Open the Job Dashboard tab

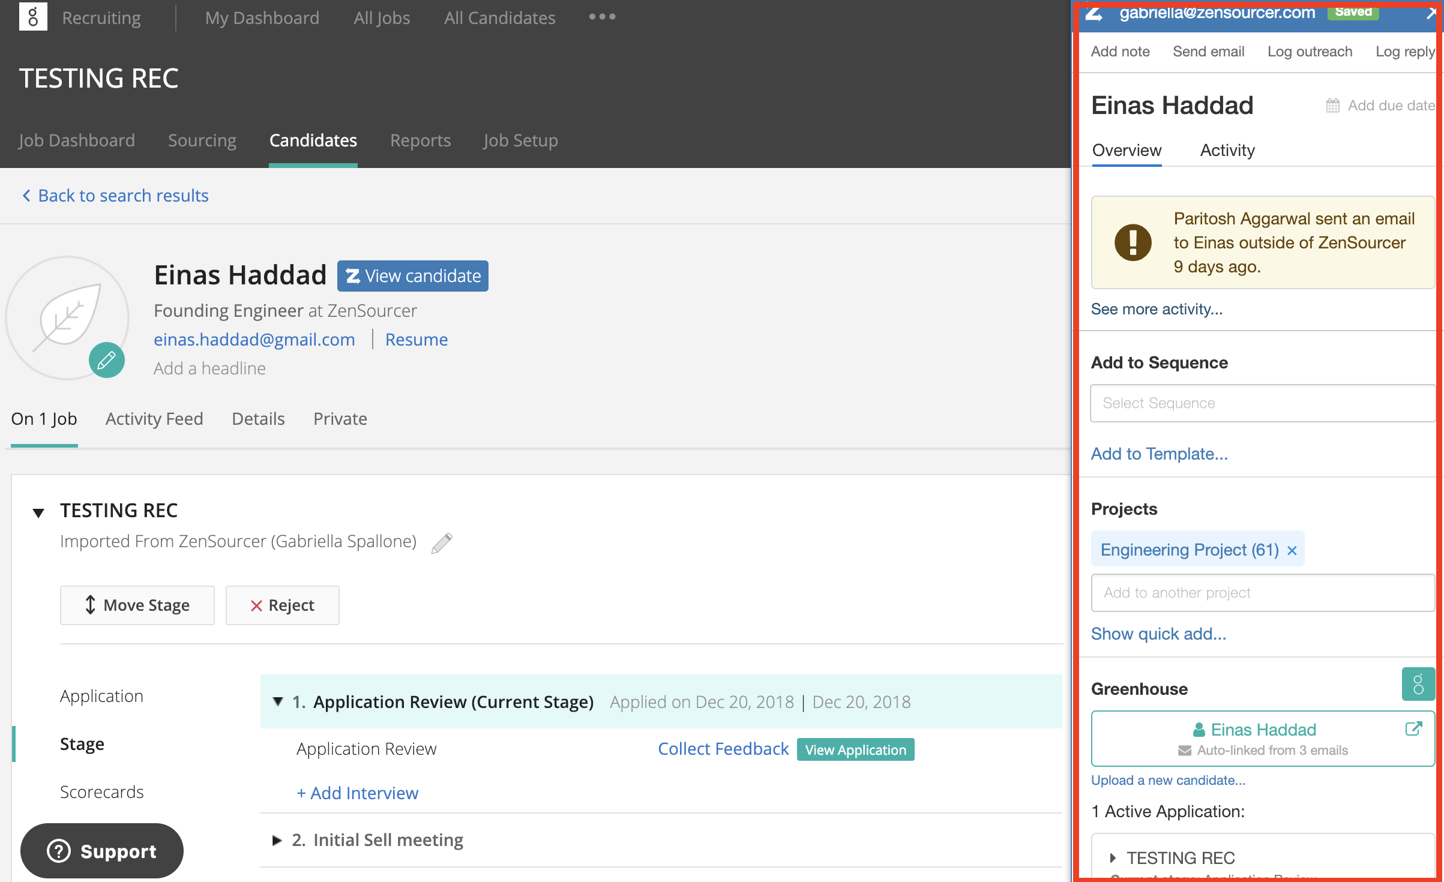pos(77,140)
